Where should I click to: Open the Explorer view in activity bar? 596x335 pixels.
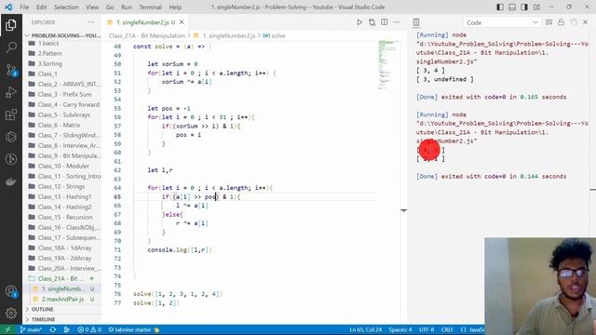click(x=11, y=25)
